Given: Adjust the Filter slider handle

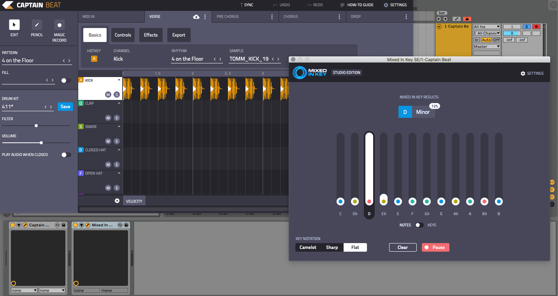Looking at the screenshot, I should pyautogui.click(x=36, y=126).
